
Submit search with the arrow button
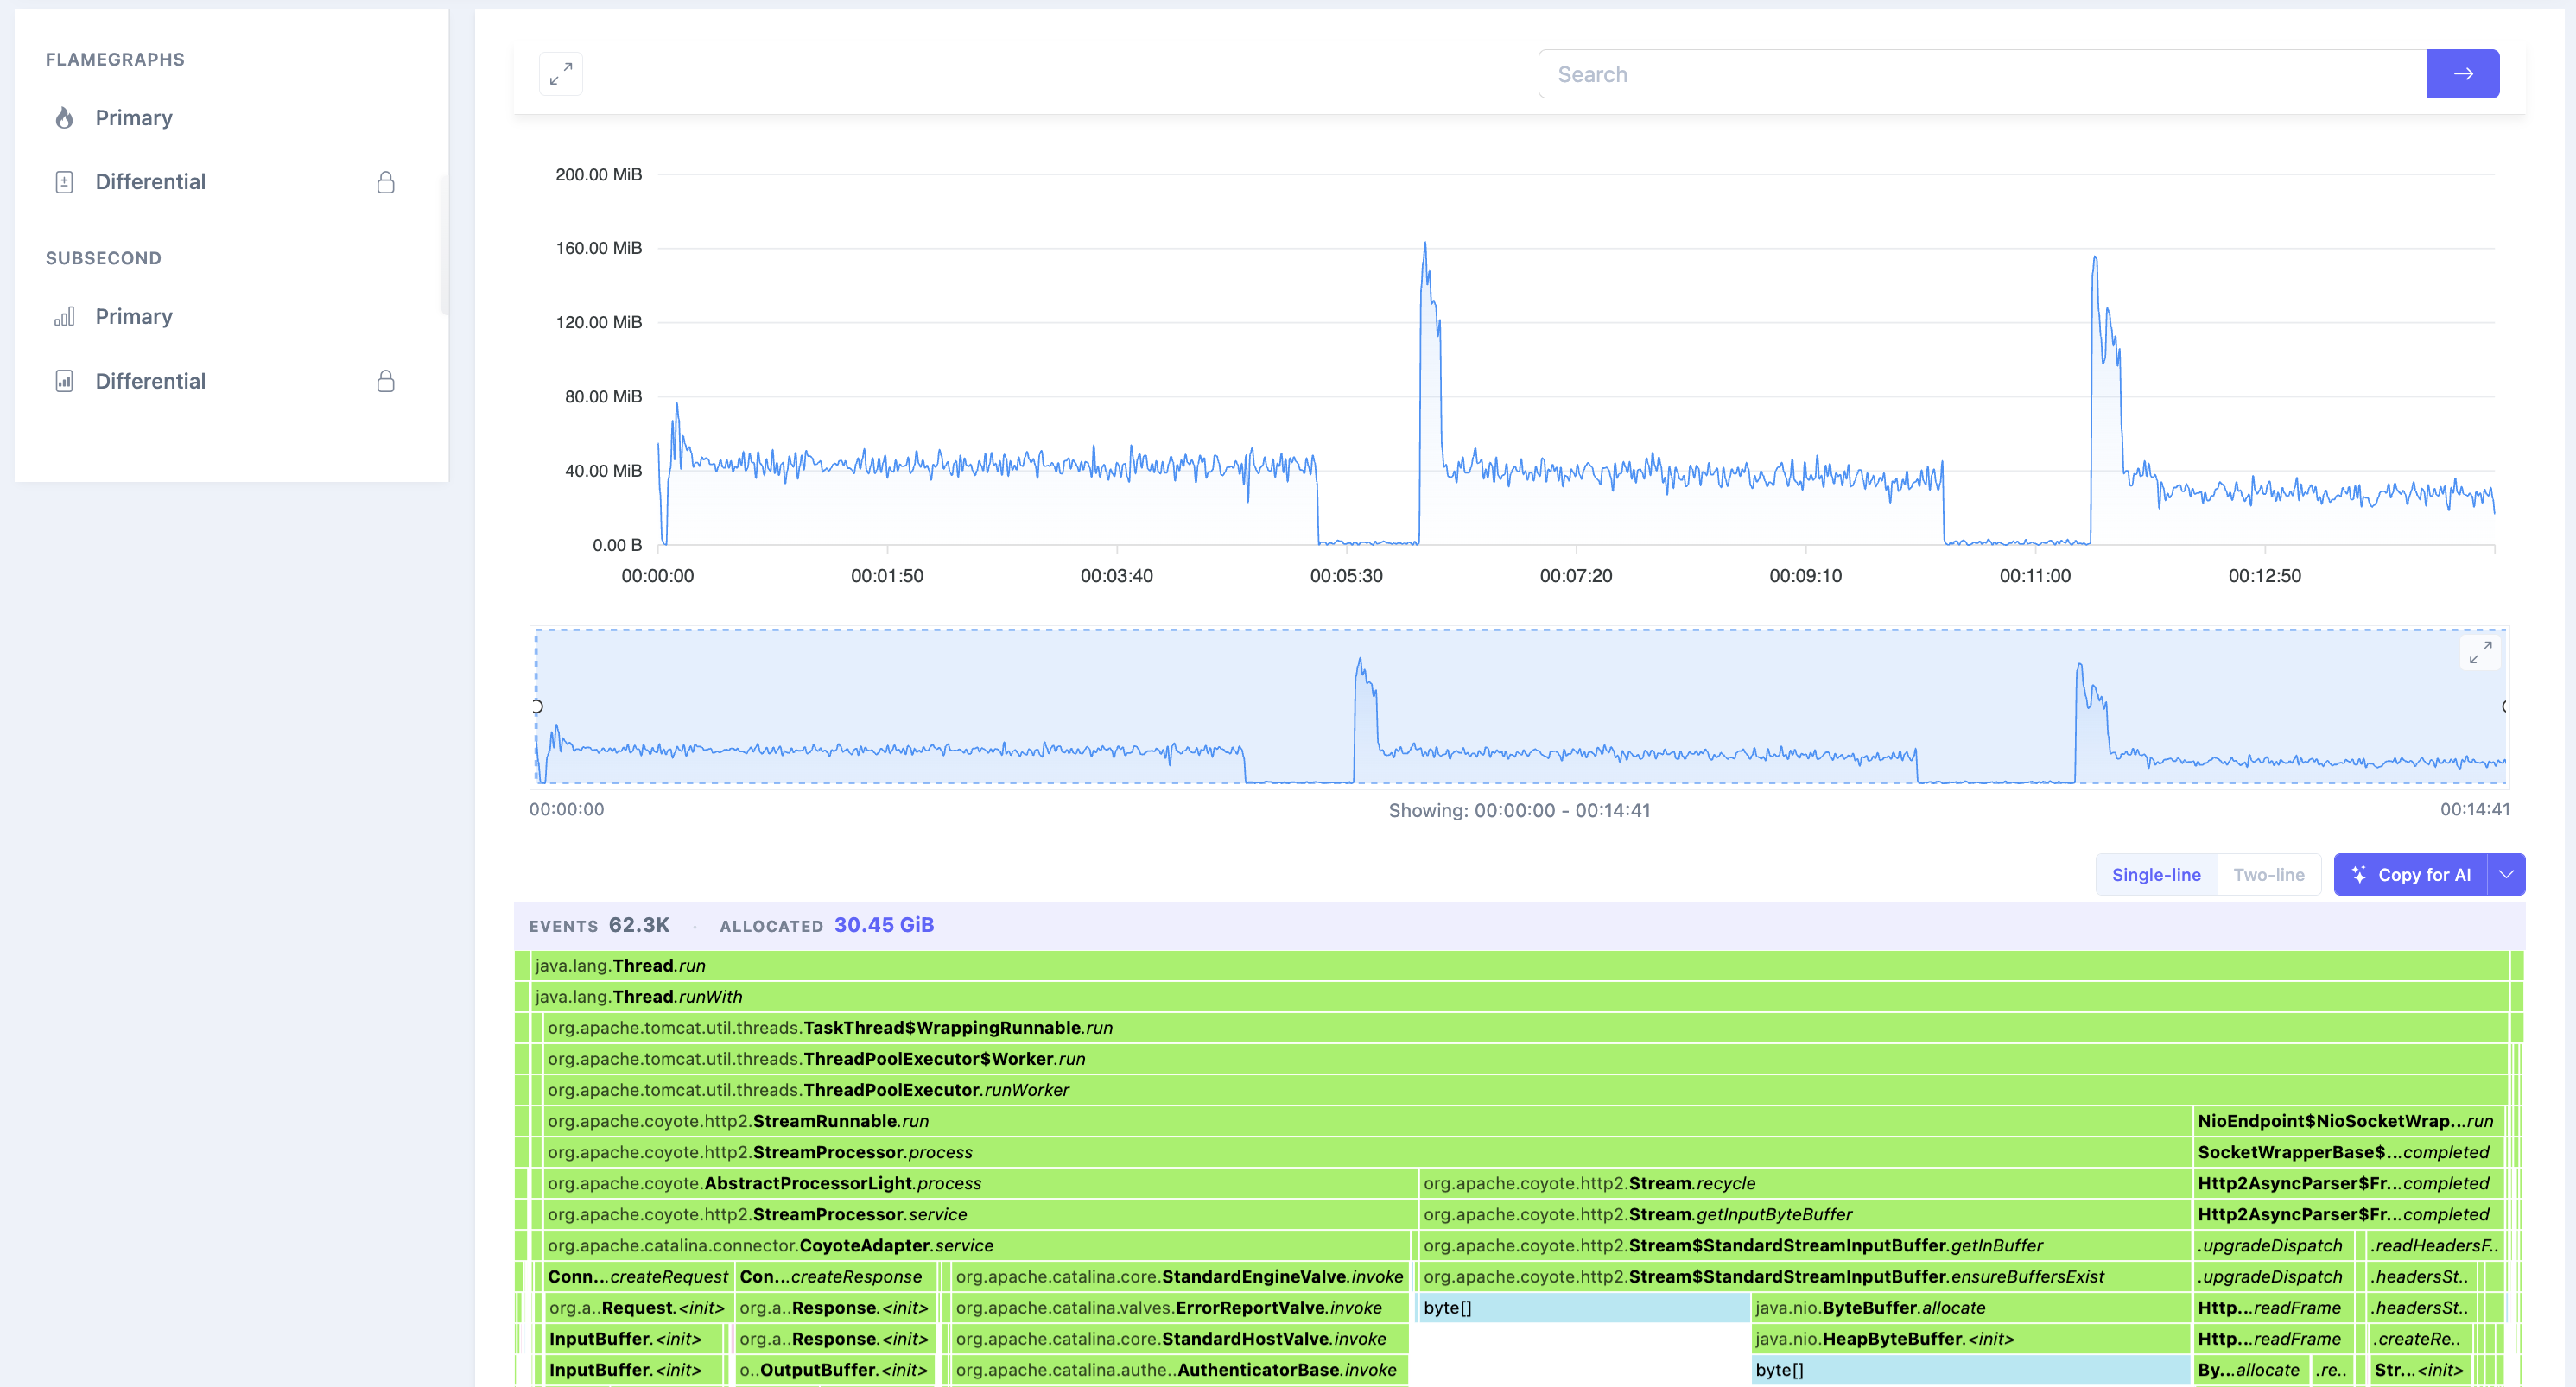[x=2463, y=74]
